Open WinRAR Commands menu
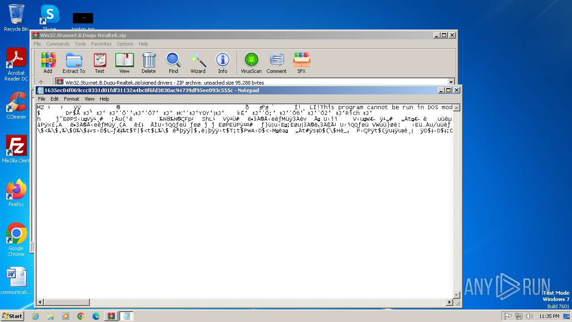 58,44
